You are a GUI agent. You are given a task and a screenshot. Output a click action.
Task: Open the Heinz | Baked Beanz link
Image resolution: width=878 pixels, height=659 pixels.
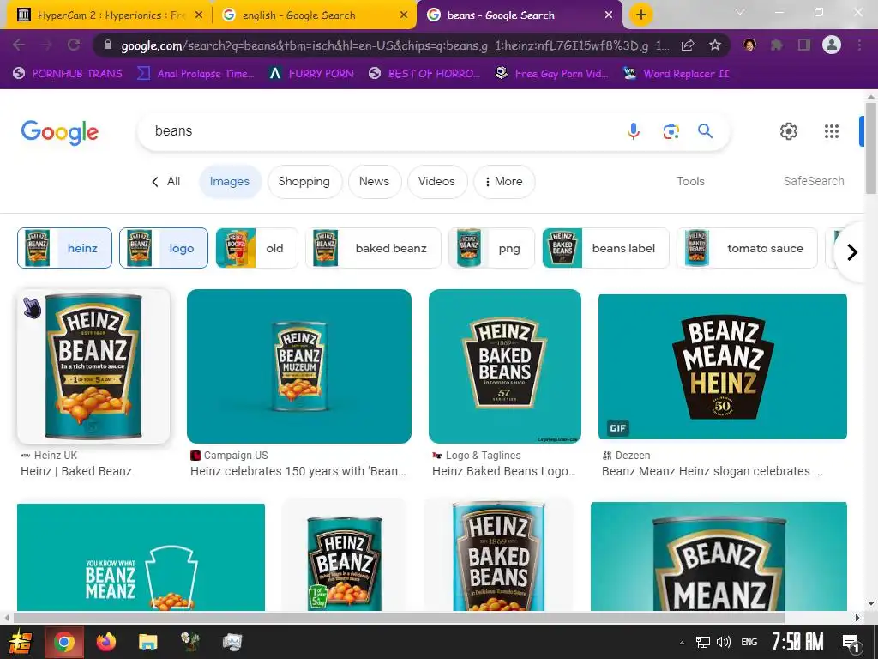[76, 471]
